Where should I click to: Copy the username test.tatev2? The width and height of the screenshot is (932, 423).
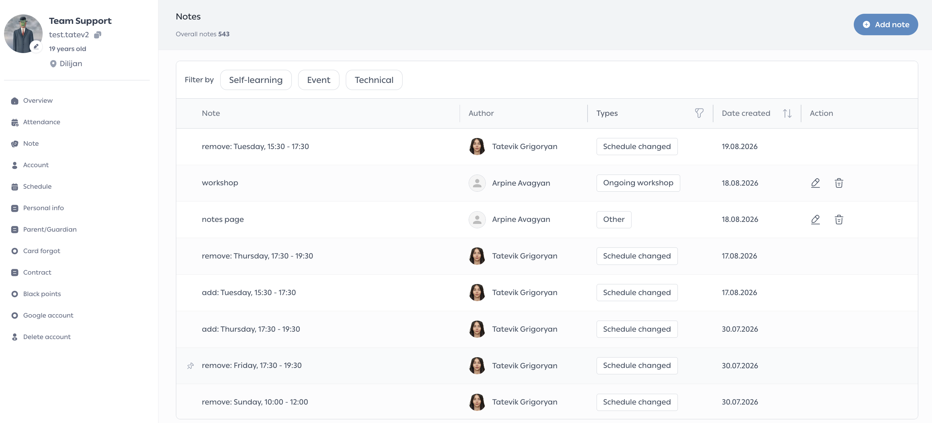[98, 35]
